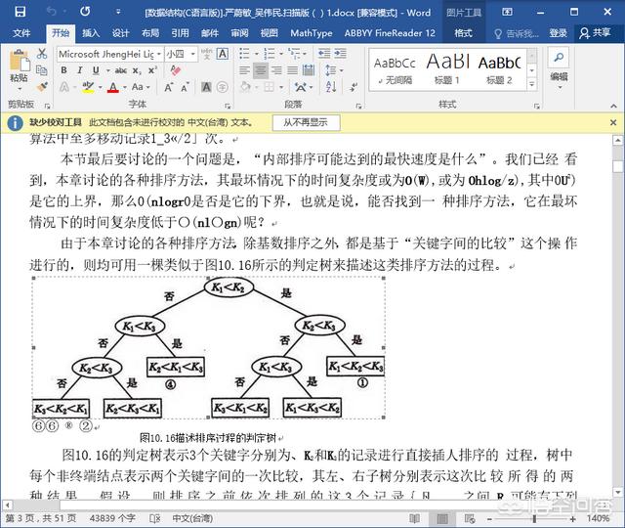Click the Sort A-Z icon
The width and height of the screenshot is (625, 528).
(x=331, y=87)
